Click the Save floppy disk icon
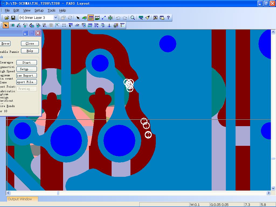 pyautogui.click(x=13, y=18)
